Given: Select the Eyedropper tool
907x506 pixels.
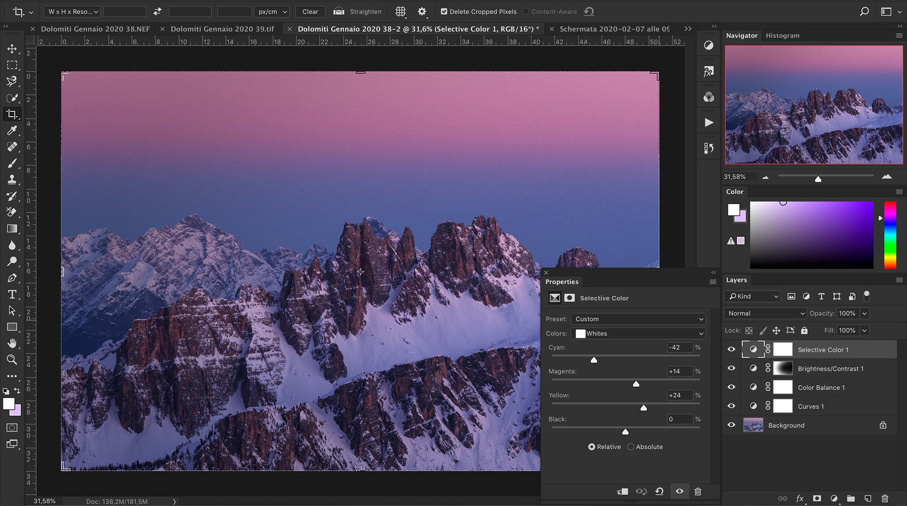Looking at the screenshot, I should tap(12, 131).
